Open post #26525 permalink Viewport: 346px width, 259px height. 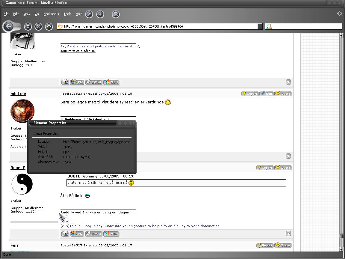(x=76, y=245)
